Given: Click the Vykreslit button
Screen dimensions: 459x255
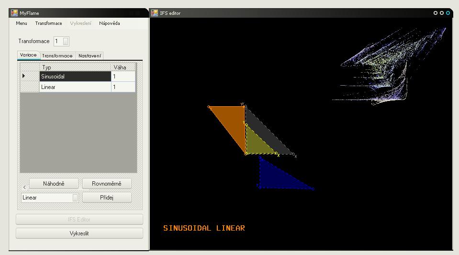Looking at the screenshot, I should (79, 233).
